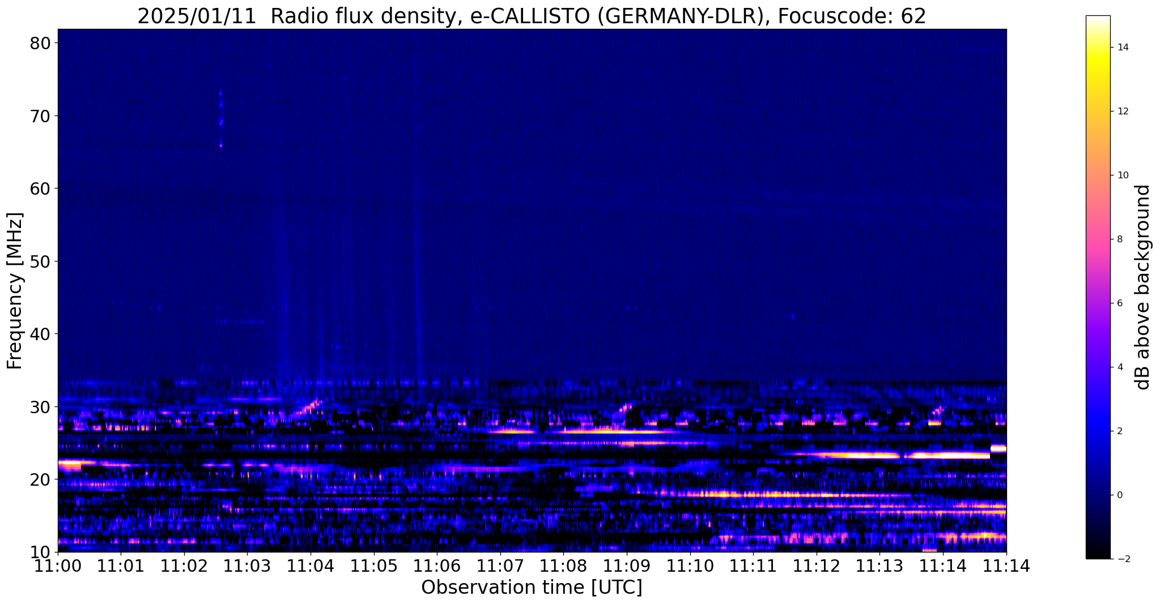Click the colorbar tick label 14
1160x604 pixels.
(x=1122, y=48)
